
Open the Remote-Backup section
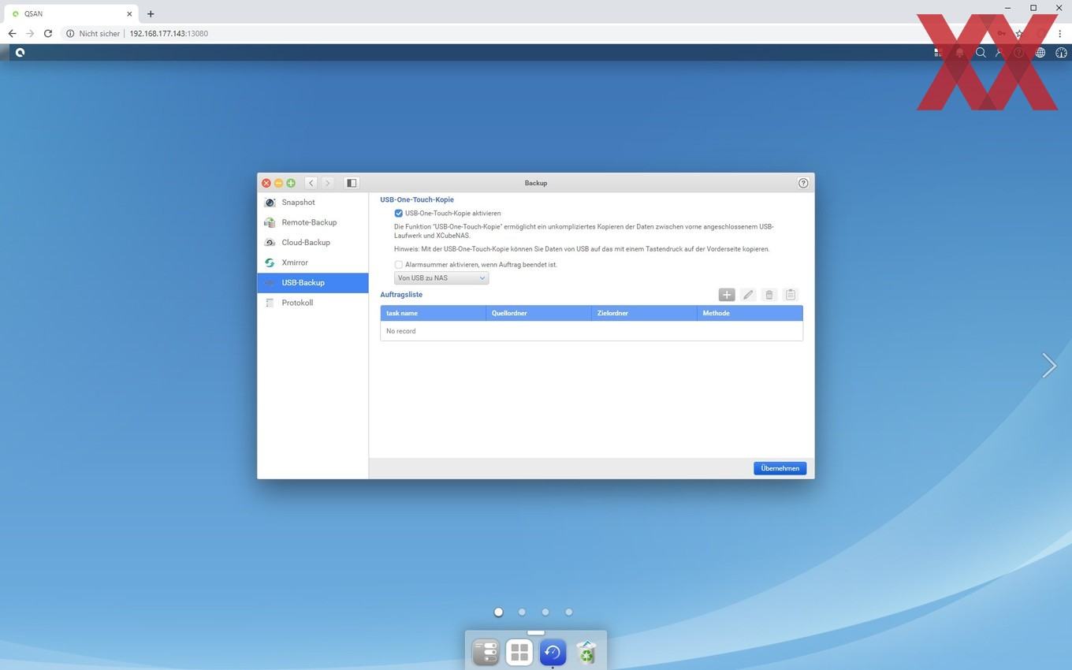(x=312, y=222)
